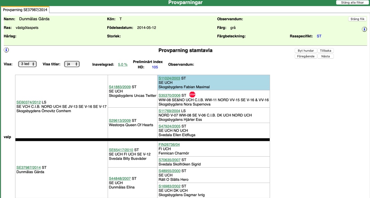The image size is (370, 198).
Task: Click the Provparning stamtavla heading
Action: (x=186, y=50)
